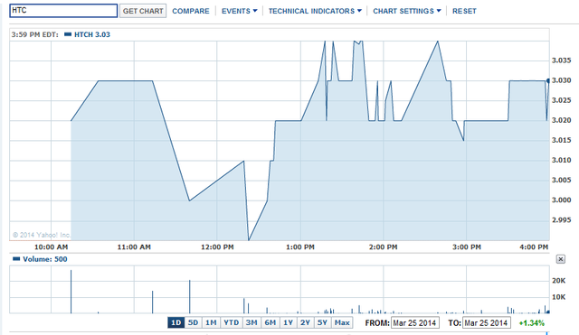
Task: Click the current price endpoint dot
Action: coord(548,80)
